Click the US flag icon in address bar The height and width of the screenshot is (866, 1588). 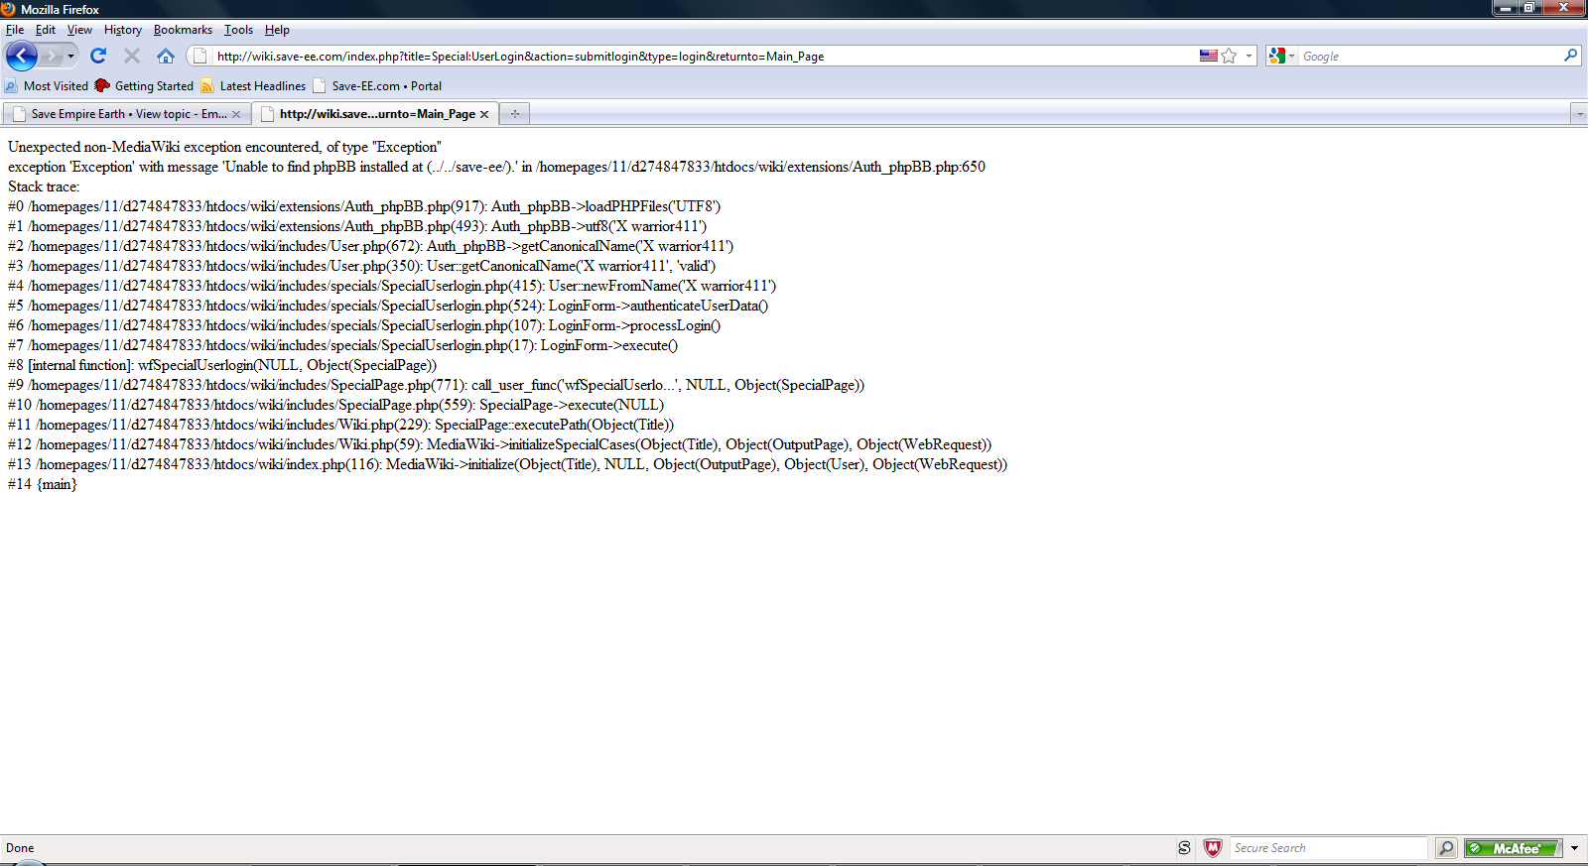[1208, 56]
